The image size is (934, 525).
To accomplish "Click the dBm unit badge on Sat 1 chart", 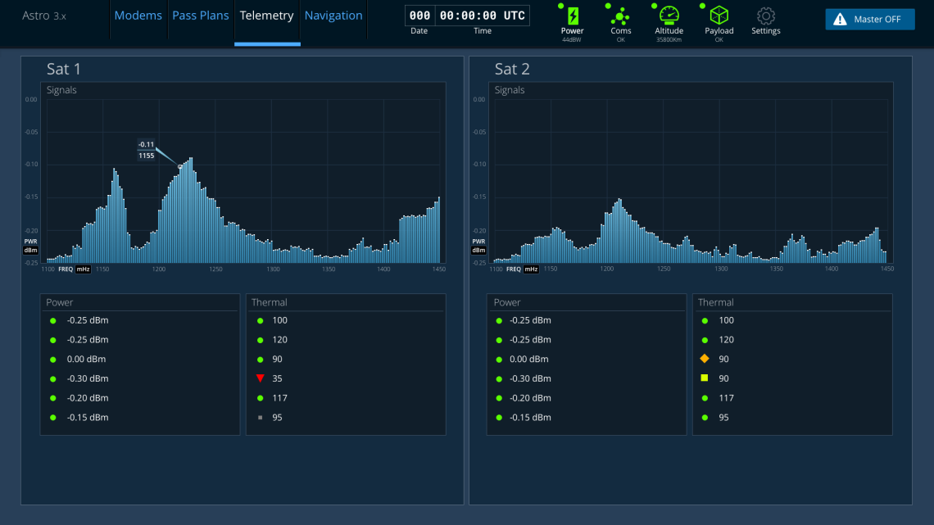I will 30,251.
